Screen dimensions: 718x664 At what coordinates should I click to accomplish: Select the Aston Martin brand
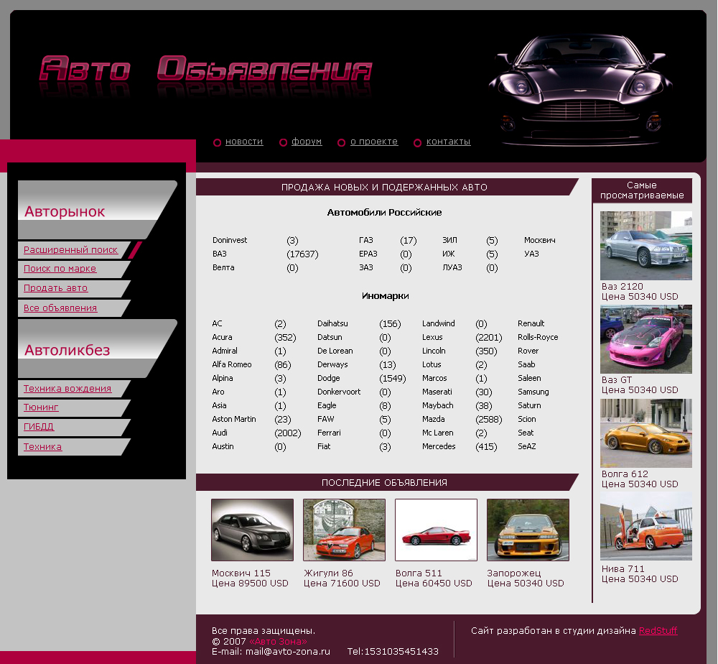pos(234,419)
